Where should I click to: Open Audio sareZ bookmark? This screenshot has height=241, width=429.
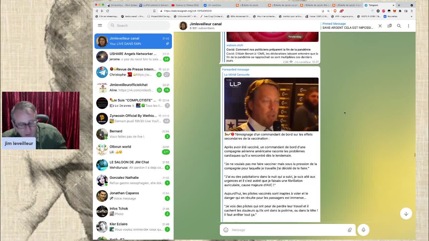click(132, 16)
